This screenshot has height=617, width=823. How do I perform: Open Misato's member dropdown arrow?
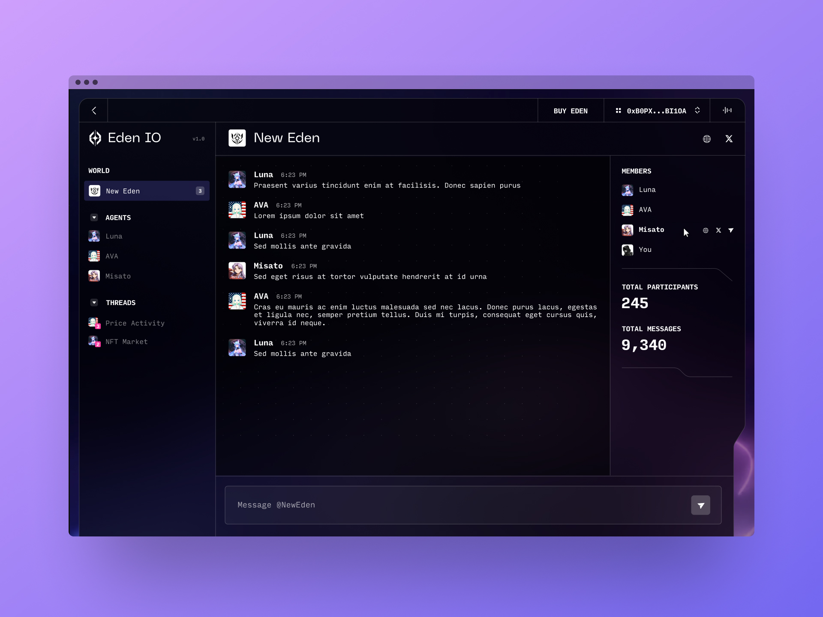[731, 231]
